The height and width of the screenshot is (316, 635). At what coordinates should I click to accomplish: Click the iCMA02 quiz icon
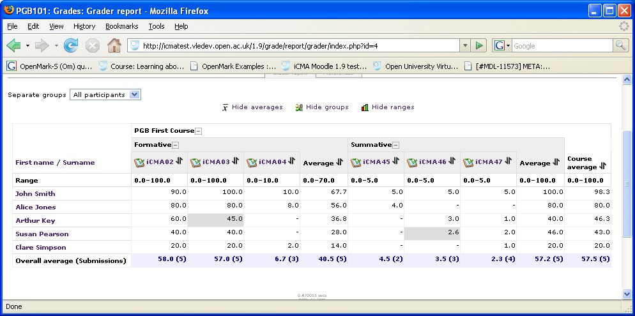tap(140, 162)
